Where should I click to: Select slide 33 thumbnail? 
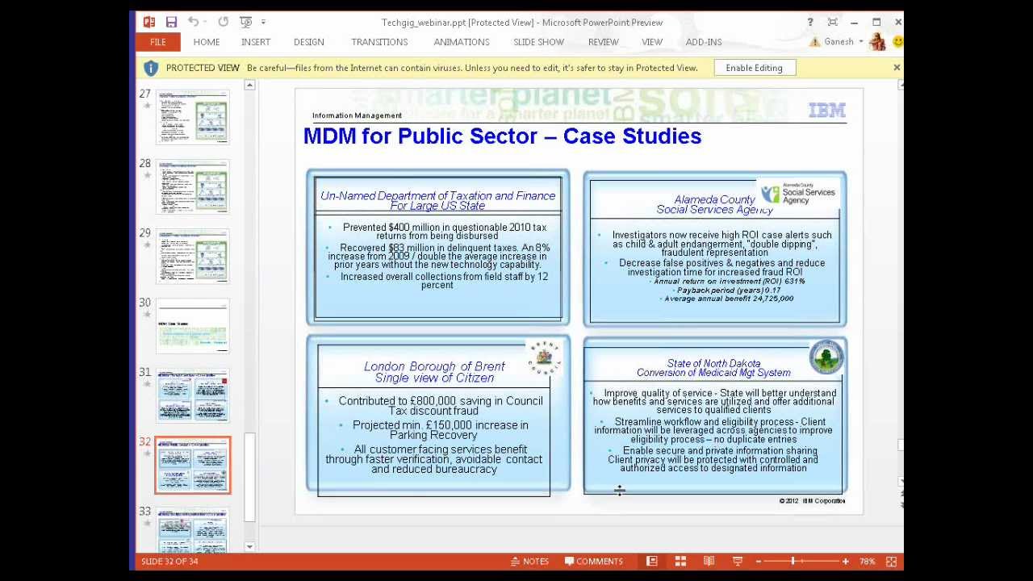coord(193,529)
